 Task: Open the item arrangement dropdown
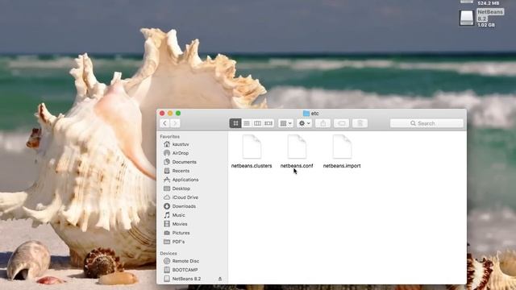[285, 123]
